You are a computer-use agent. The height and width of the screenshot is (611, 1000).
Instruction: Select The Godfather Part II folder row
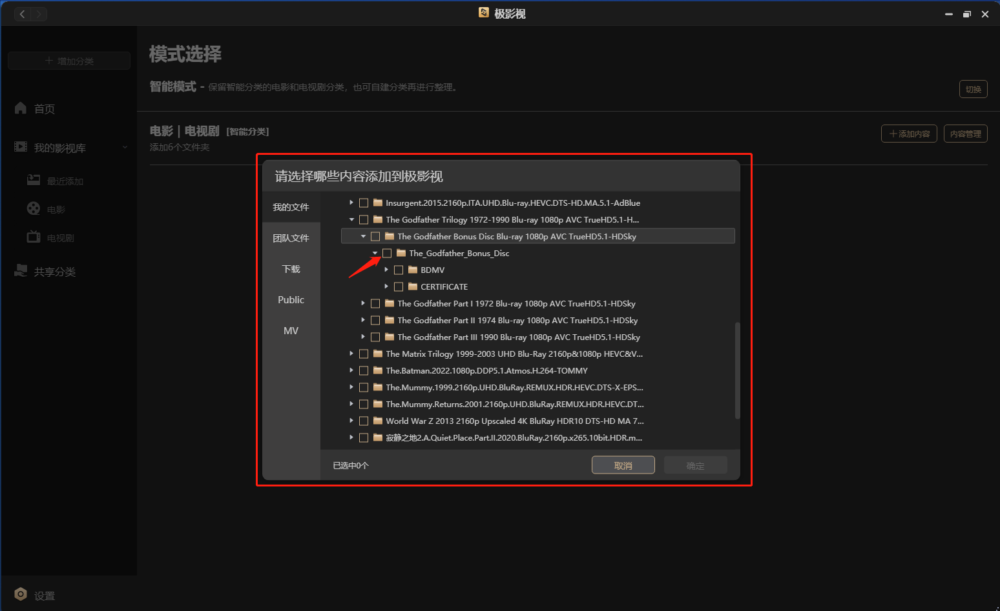click(517, 321)
